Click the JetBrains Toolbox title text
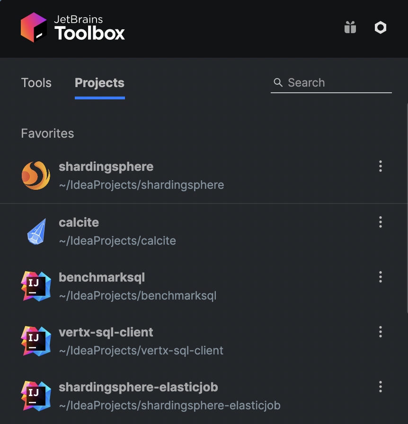This screenshot has height=424, width=408. pos(89,27)
